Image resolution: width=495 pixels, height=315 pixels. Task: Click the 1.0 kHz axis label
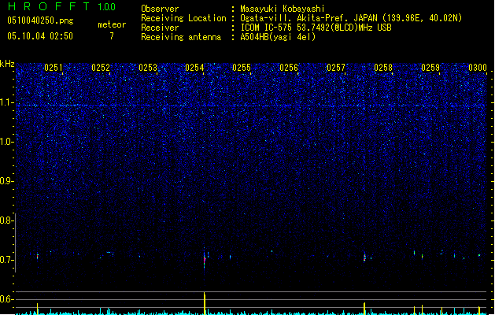tap(6, 142)
